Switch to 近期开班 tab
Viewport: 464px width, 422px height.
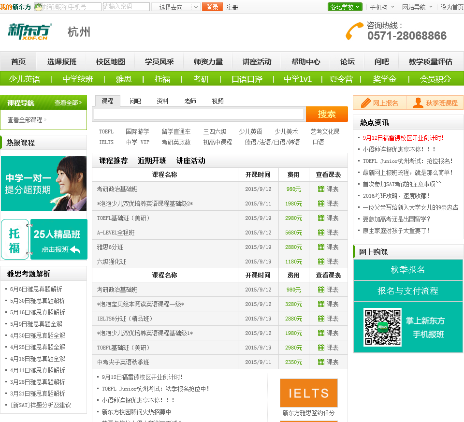click(152, 160)
